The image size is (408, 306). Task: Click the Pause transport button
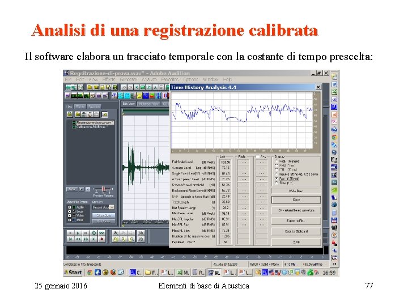(x=86, y=233)
